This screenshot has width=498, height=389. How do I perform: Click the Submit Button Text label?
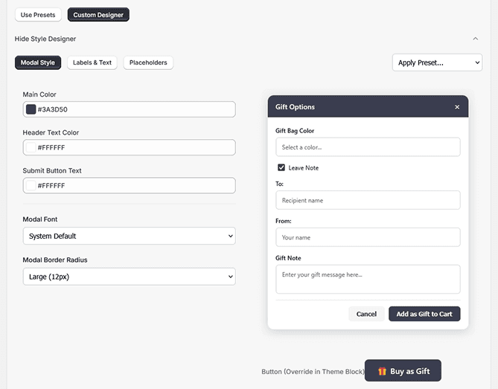(x=52, y=171)
